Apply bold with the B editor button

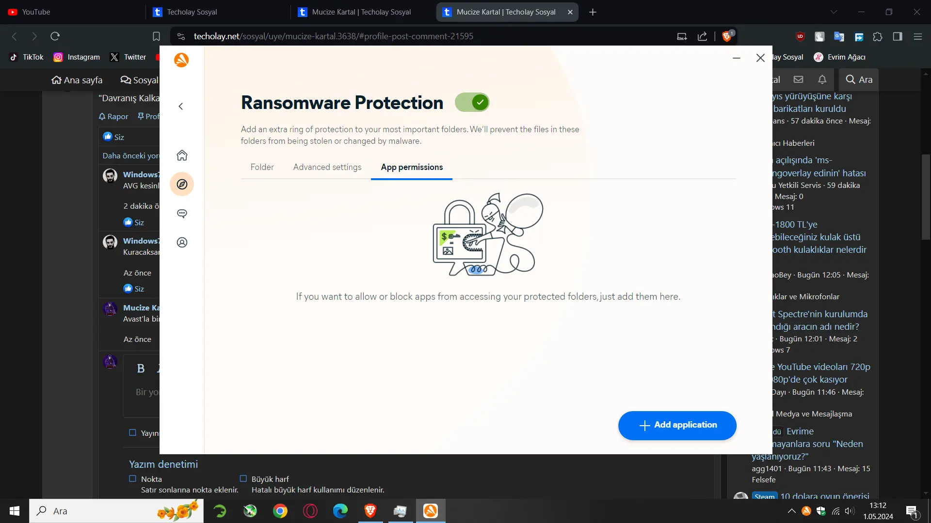click(141, 369)
